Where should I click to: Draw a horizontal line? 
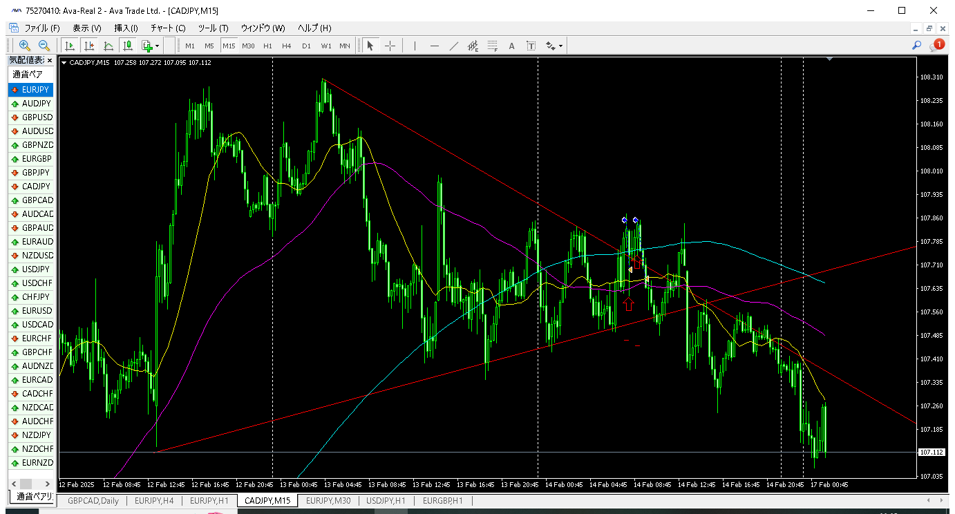pos(434,46)
